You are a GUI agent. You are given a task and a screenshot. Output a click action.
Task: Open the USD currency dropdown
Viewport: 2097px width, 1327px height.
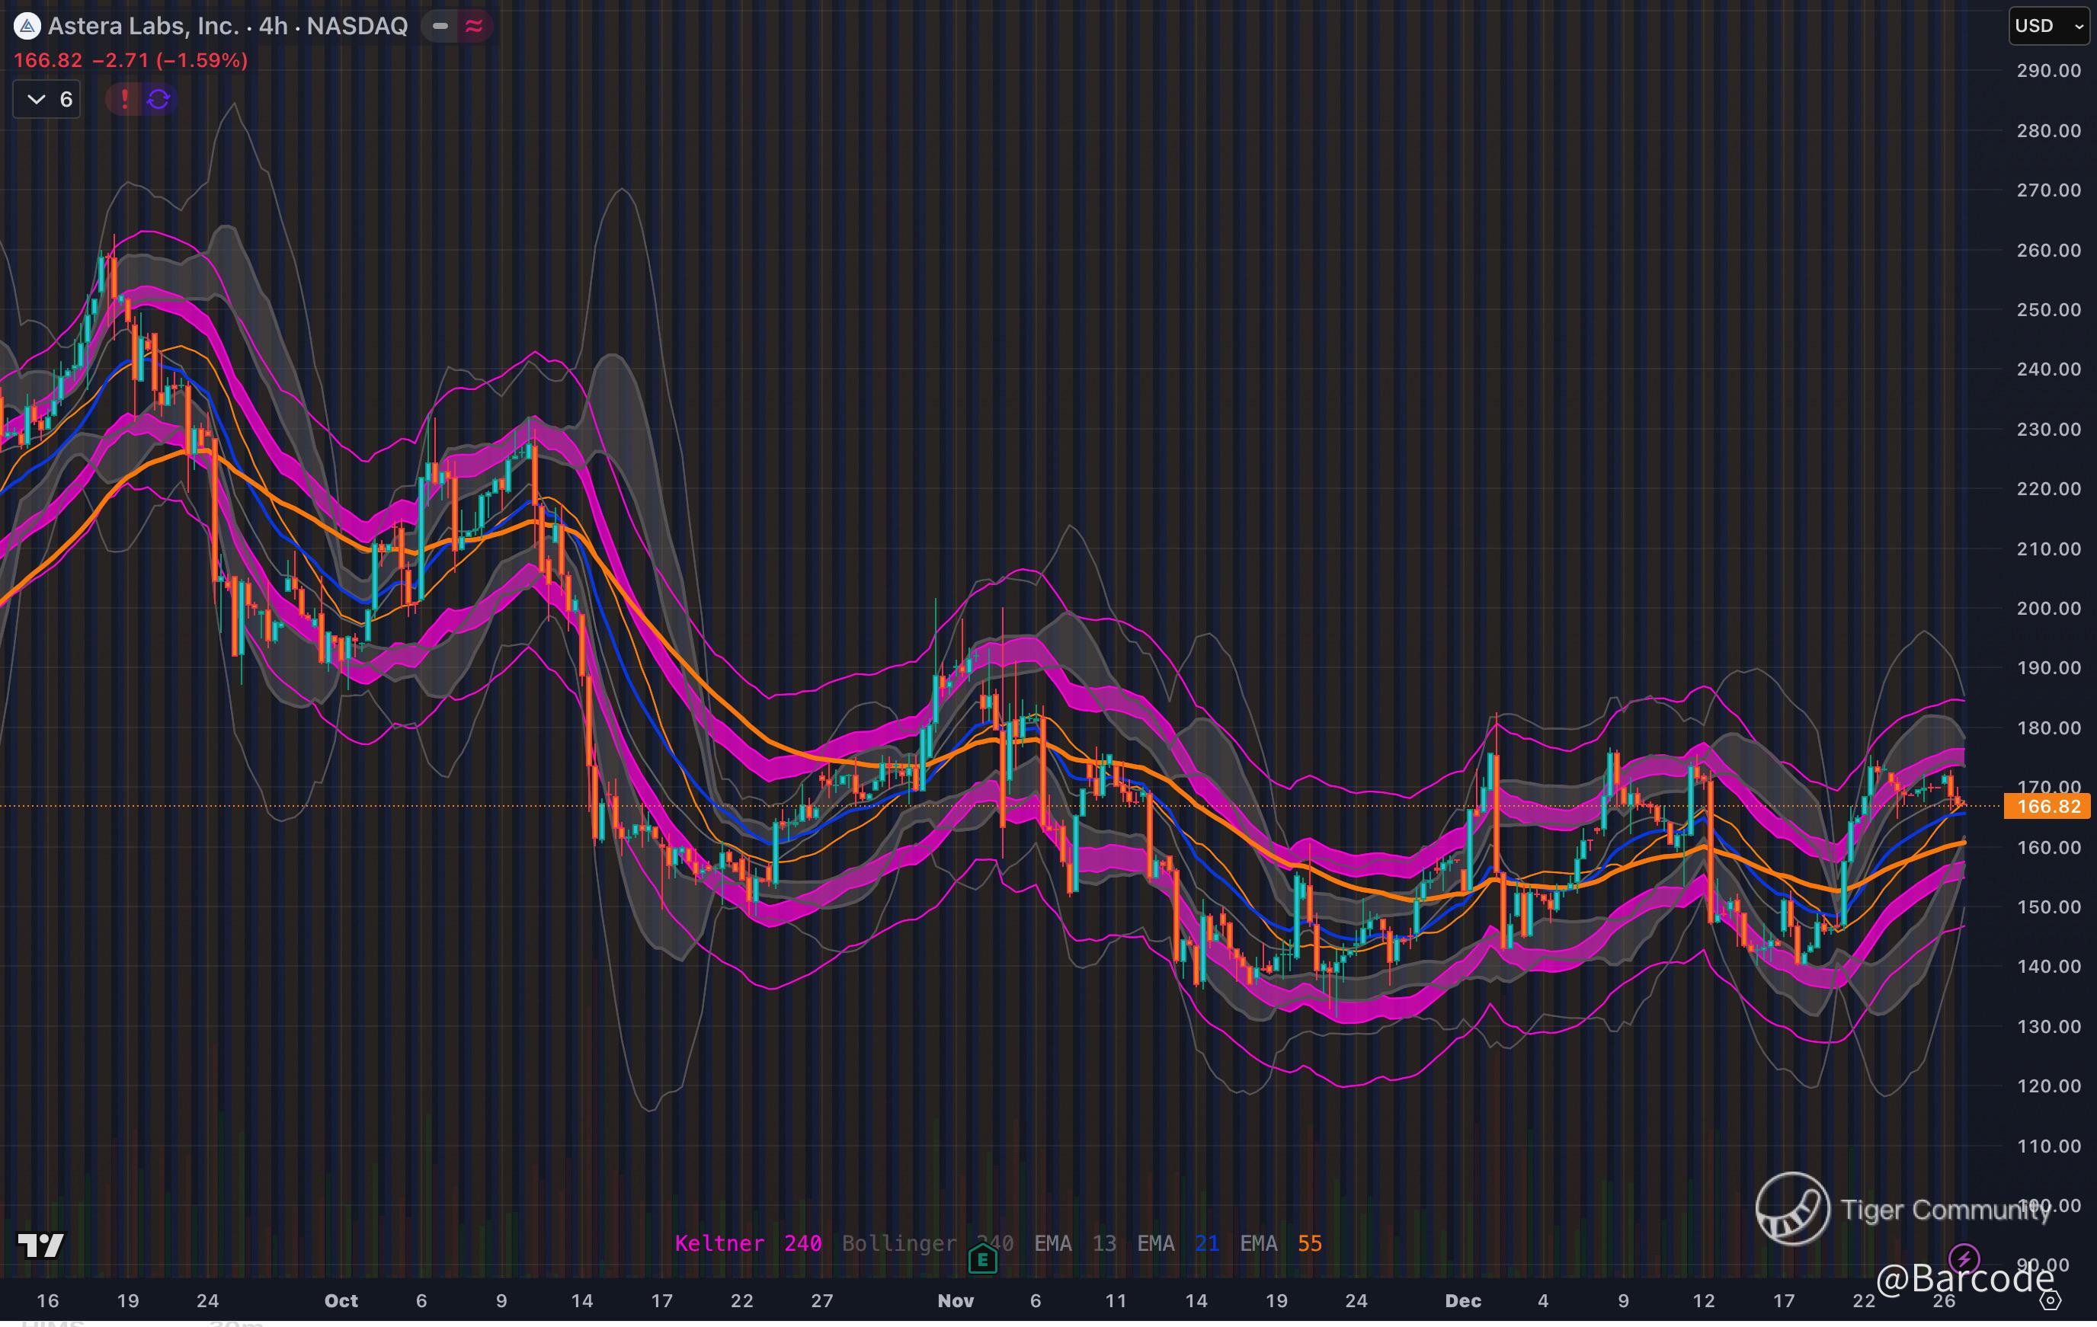2048,26
